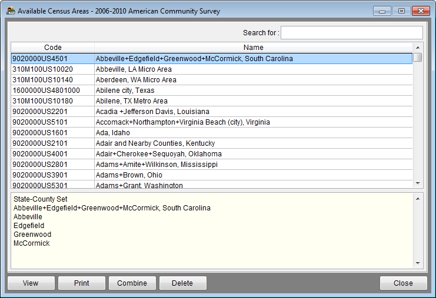
Task: Click in the Search for input field
Action: [351, 33]
